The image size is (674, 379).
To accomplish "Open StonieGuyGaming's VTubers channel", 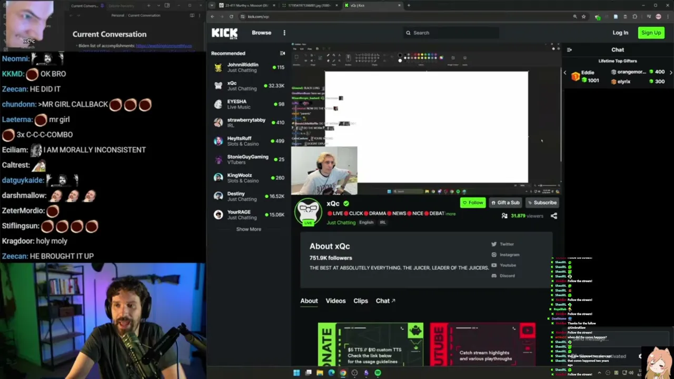I will coord(249,159).
